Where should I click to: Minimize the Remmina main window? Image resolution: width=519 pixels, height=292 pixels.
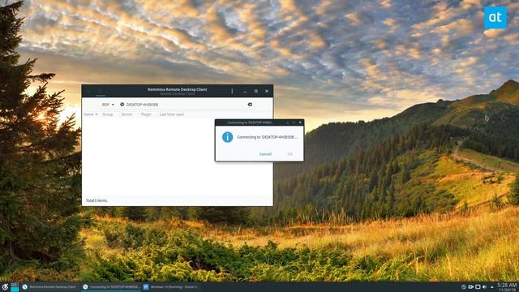point(245,92)
